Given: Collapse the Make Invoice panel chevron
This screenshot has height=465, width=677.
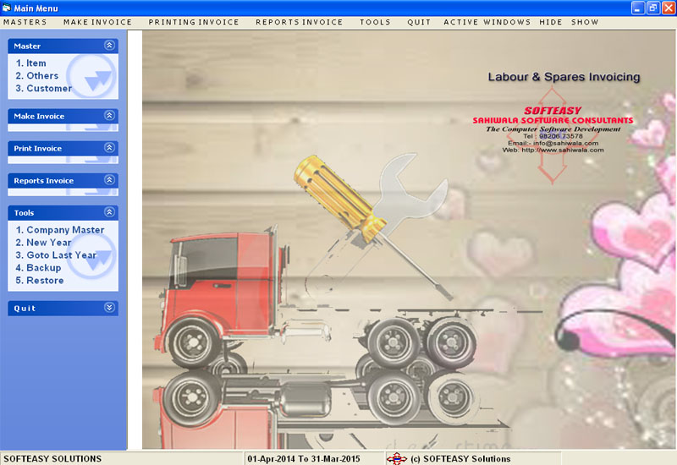Looking at the screenshot, I should pos(109,116).
